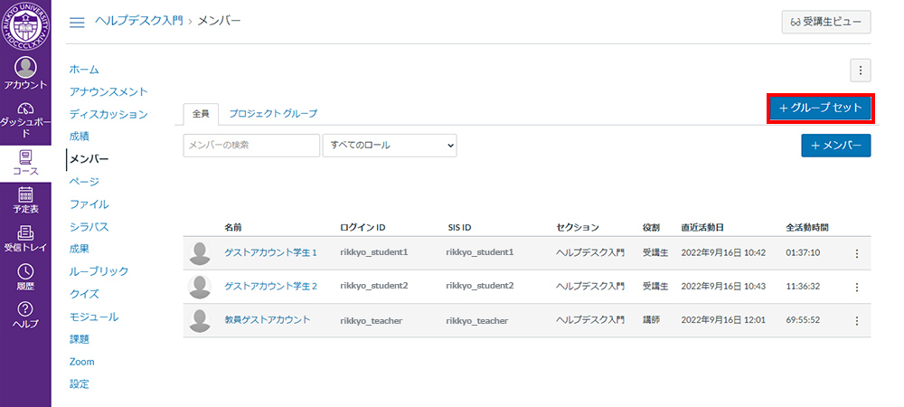
Task: Toggle the hamburger course navigation menu
Action: (78, 22)
